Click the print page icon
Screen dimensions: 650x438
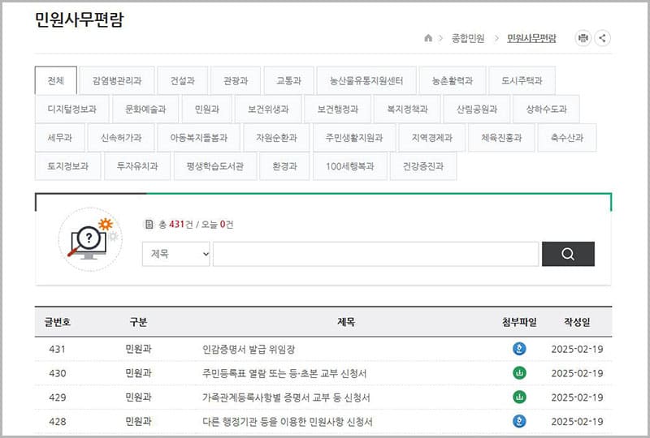click(x=583, y=38)
